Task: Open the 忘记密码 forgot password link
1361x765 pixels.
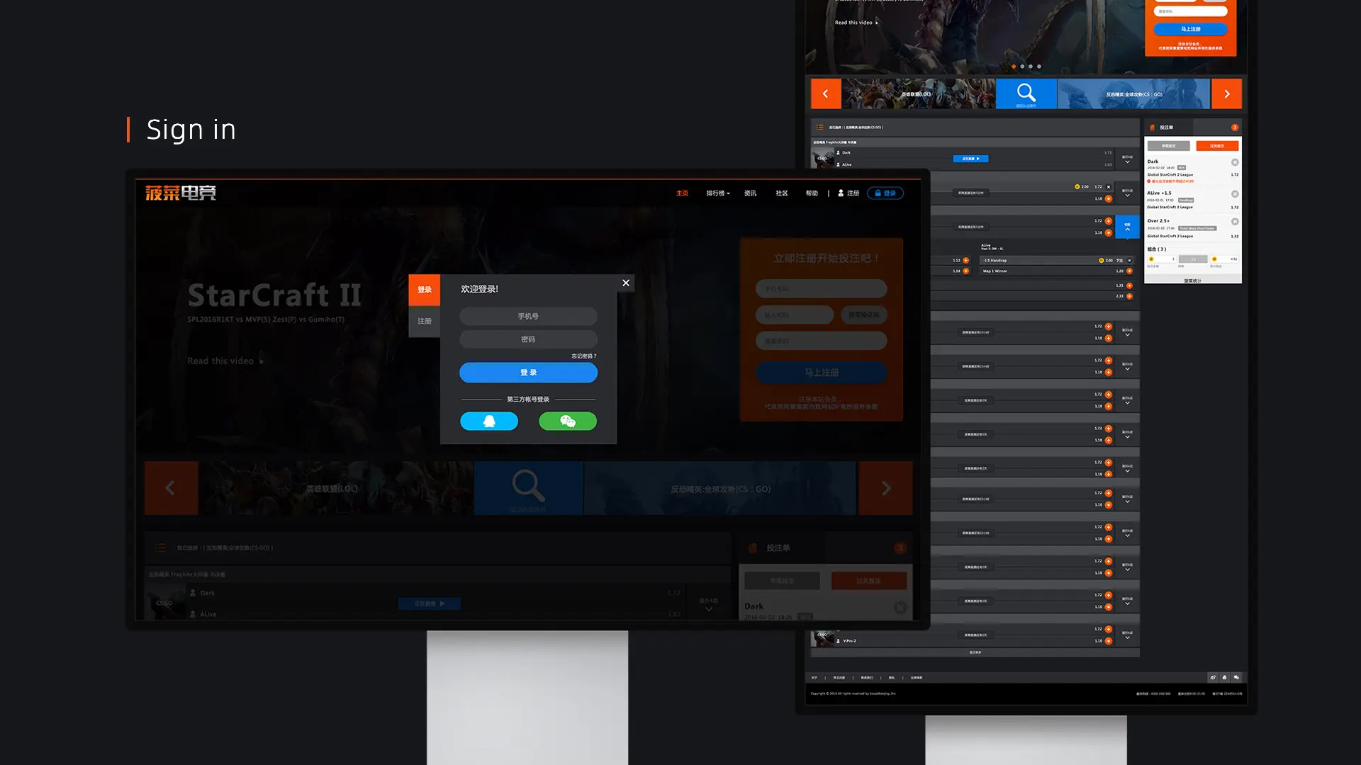Action: tap(584, 356)
